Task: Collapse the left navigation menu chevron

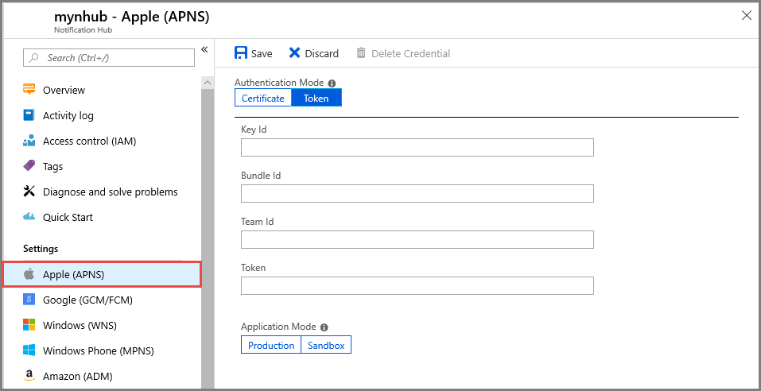Action: pyautogui.click(x=204, y=49)
